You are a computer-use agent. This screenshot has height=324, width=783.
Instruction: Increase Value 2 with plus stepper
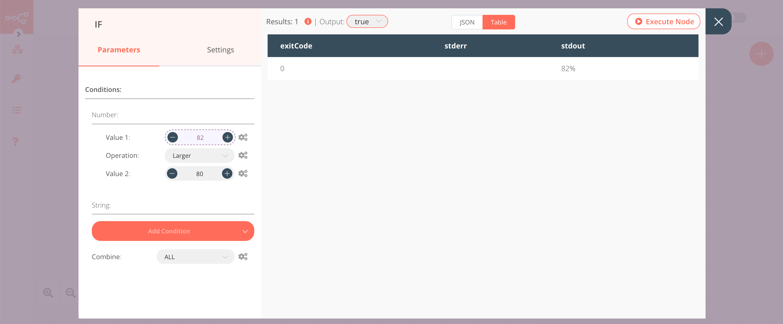[227, 173]
